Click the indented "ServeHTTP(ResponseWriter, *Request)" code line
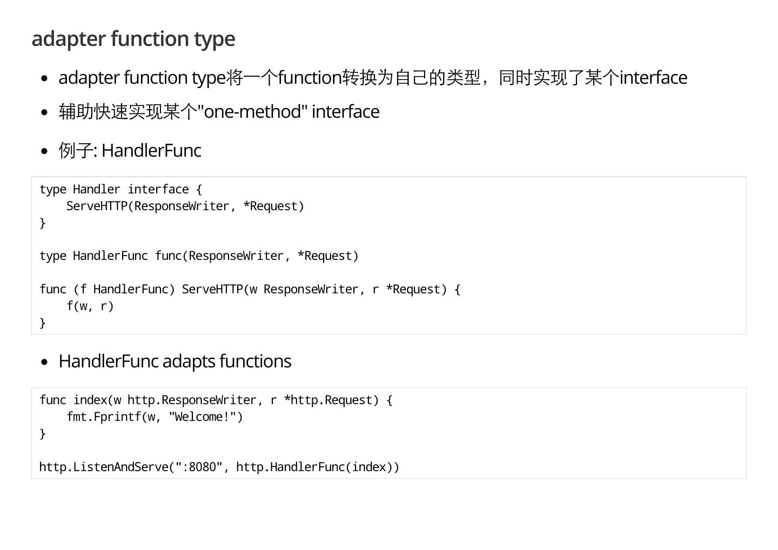 click(185, 206)
